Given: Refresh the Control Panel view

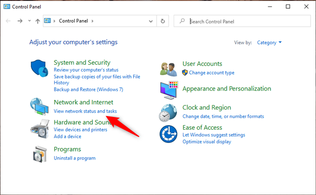Looking at the screenshot, I should (163, 21).
